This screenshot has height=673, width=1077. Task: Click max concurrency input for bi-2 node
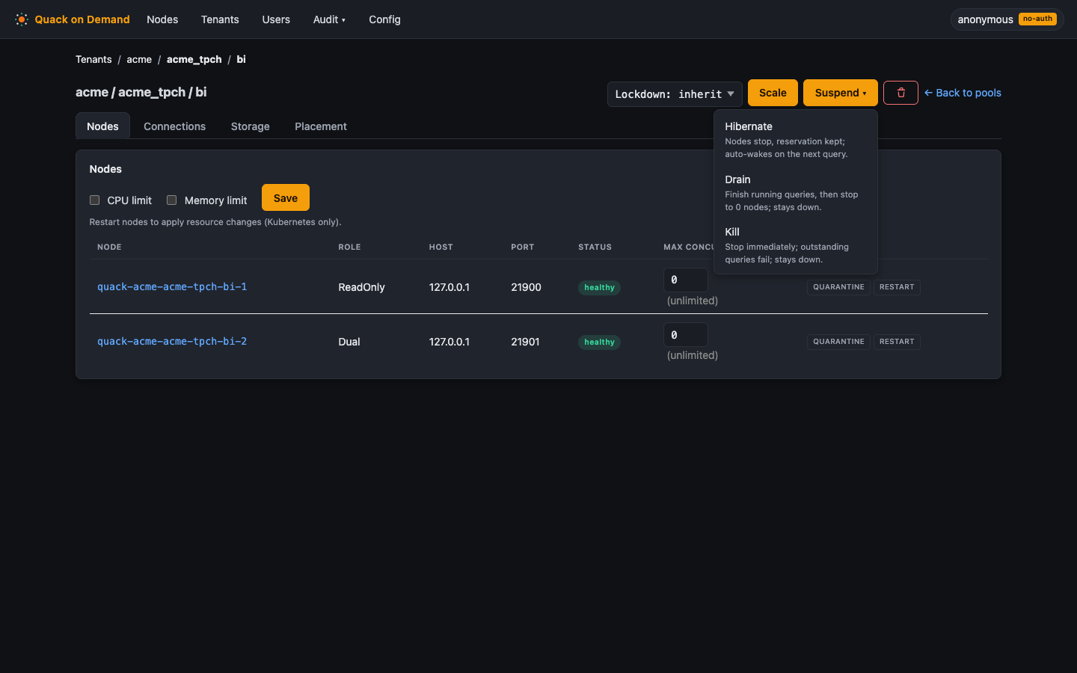(686, 334)
